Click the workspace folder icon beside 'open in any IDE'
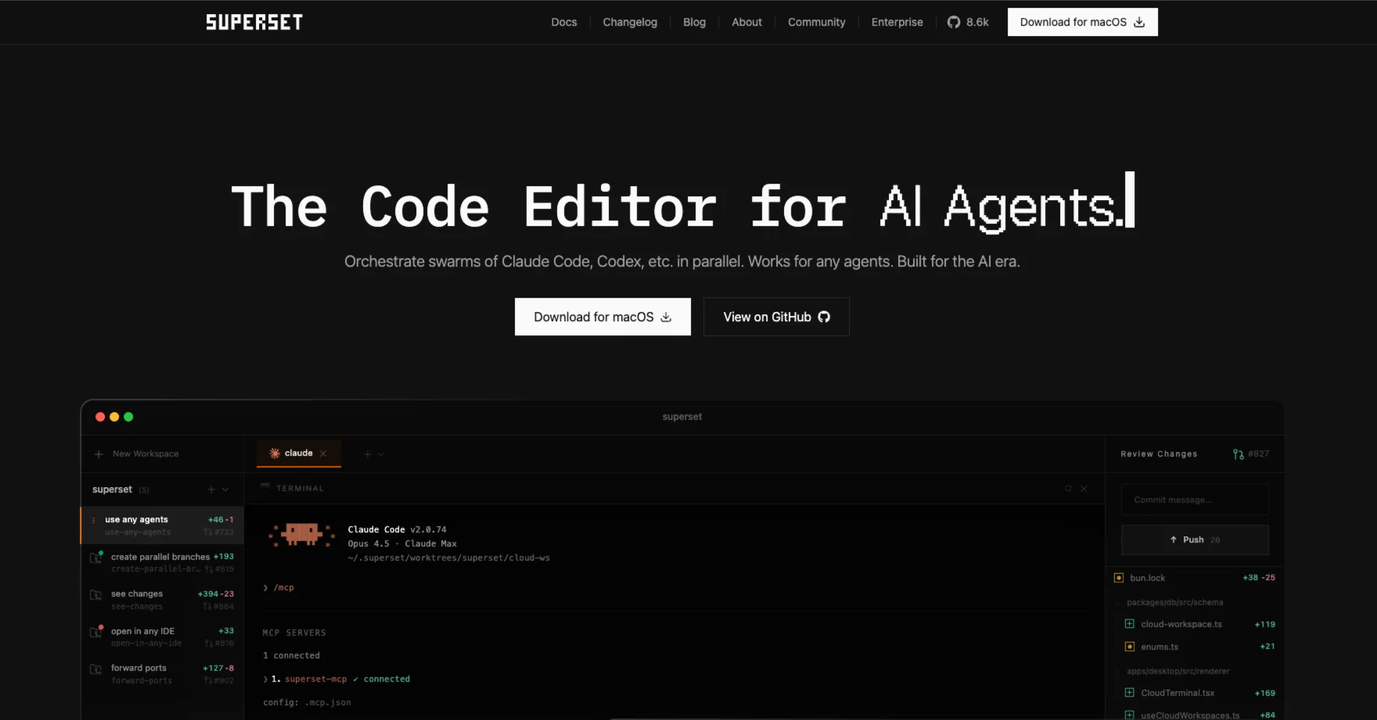 click(96, 632)
